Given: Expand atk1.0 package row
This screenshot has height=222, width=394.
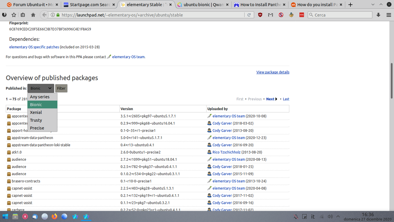Looking at the screenshot, I should click(17, 152).
